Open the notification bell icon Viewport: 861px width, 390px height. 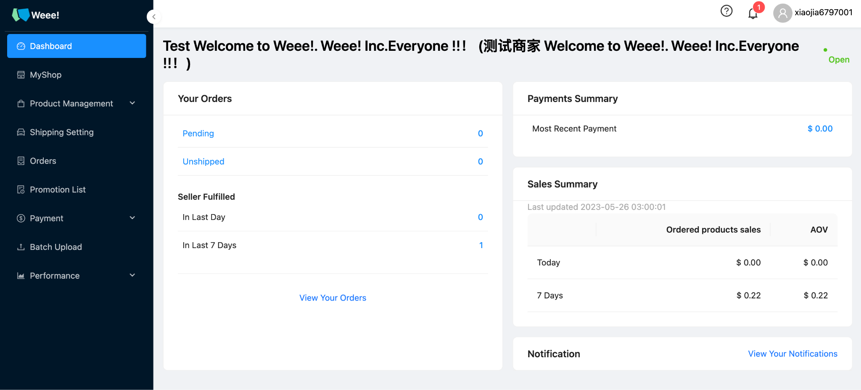pos(753,13)
